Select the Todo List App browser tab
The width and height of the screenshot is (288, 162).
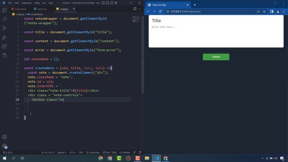(x=168, y=5)
